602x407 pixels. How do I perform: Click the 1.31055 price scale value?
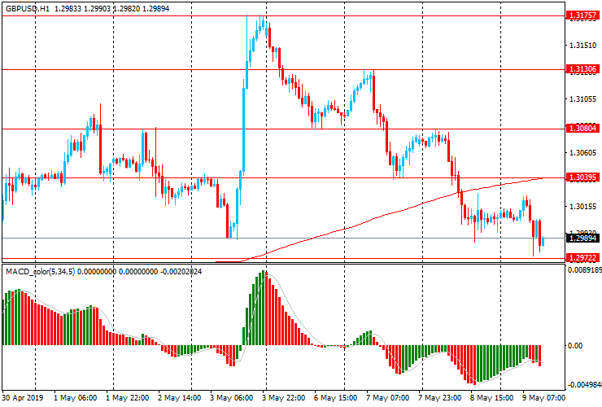click(582, 99)
